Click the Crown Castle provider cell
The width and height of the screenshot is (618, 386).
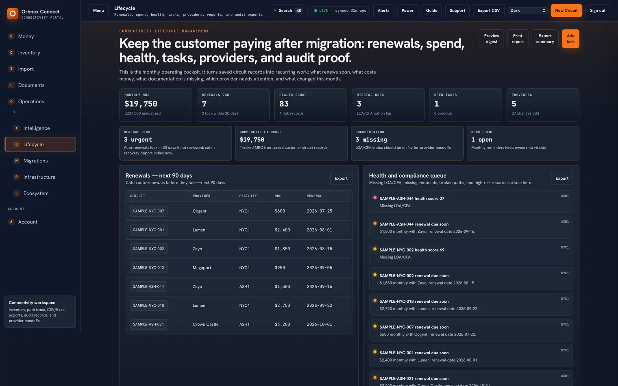point(205,324)
